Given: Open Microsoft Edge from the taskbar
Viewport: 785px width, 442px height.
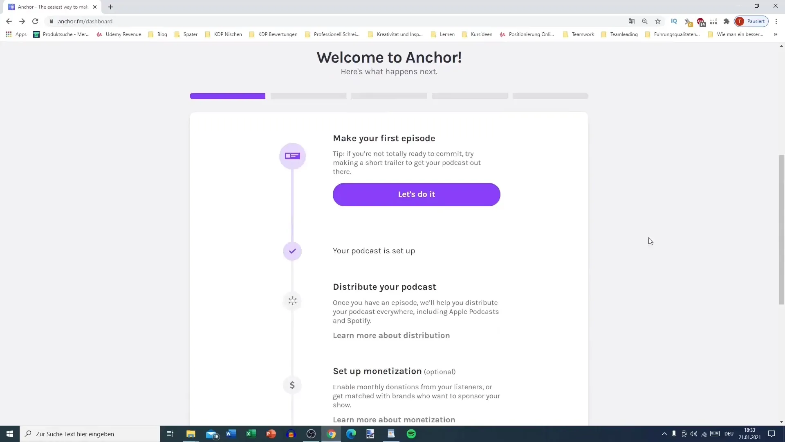Looking at the screenshot, I should [x=351, y=434].
